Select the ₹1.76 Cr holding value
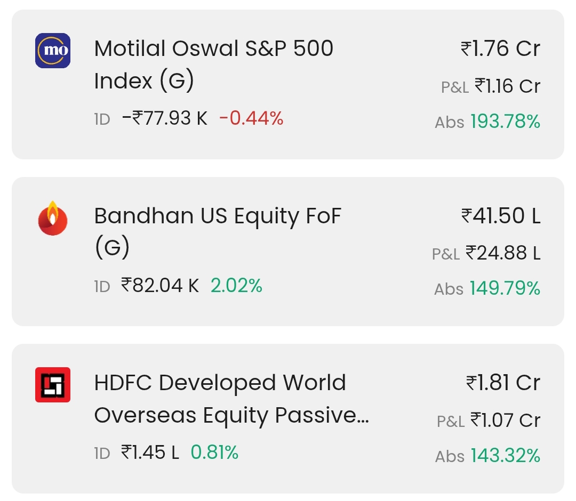The width and height of the screenshot is (576, 501). [x=500, y=49]
